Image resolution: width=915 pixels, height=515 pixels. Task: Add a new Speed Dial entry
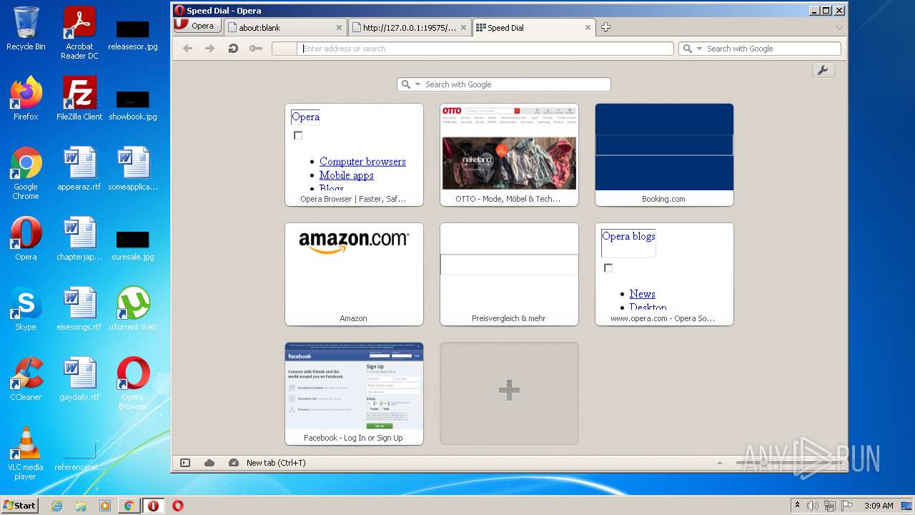(509, 393)
